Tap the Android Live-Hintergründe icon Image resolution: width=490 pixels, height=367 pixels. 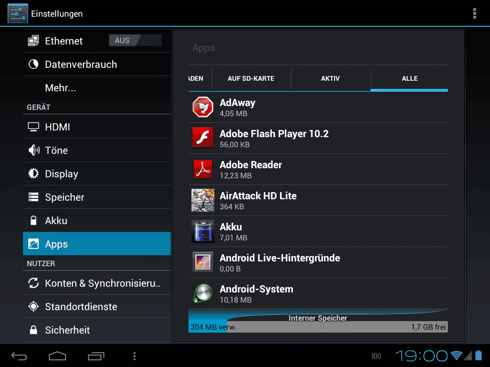[203, 262]
